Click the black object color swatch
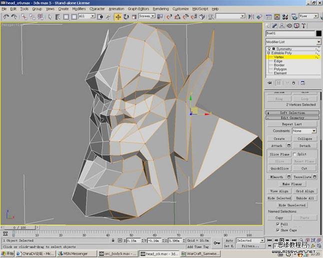Viewport: 323px width, 258px height. point(318,33)
